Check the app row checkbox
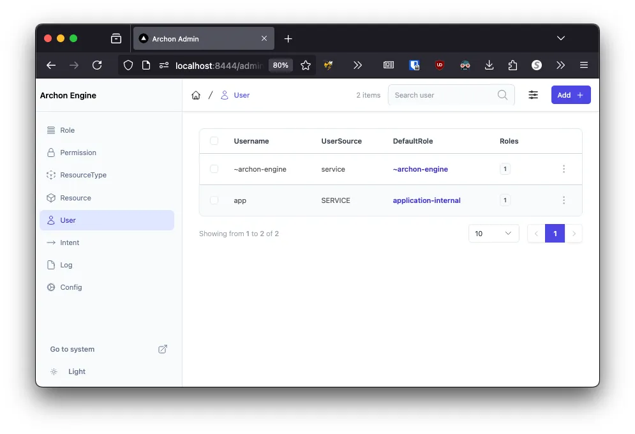The width and height of the screenshot is (635, 434). (214, 200)
